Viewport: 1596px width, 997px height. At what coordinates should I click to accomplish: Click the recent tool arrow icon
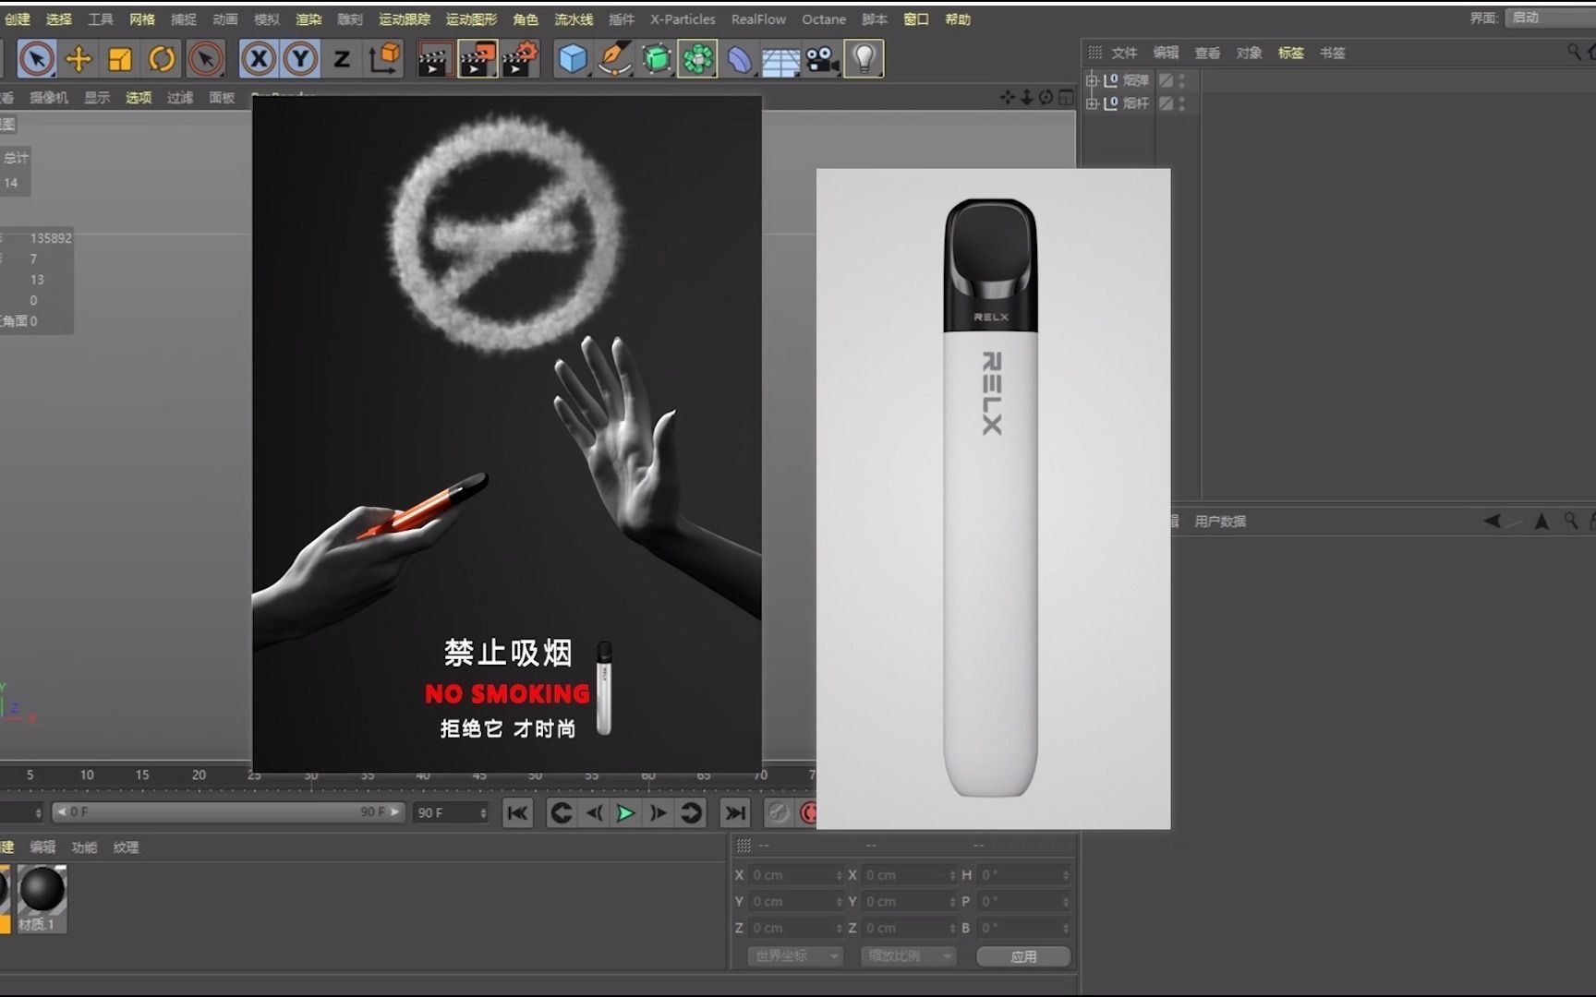(x=205, y=59)
